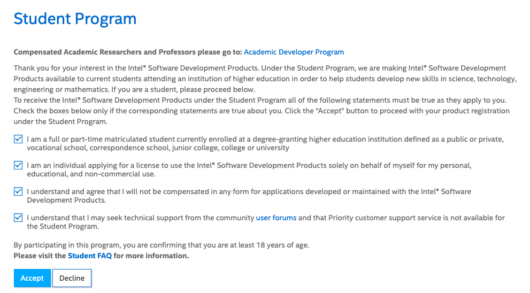Uncheck the individual license applicant checkbox
The height and width of the screenshot is (293, 530).
point(18,165)
